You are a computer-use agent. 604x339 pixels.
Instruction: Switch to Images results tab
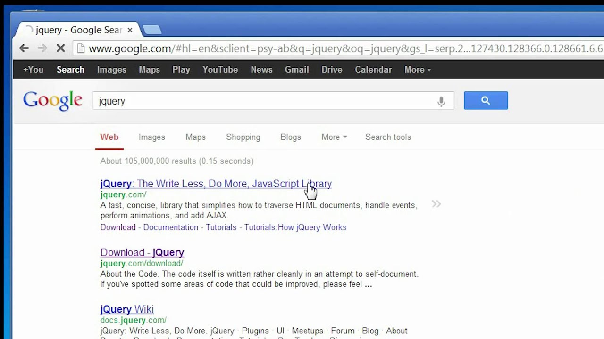click(x=151, y=137)
